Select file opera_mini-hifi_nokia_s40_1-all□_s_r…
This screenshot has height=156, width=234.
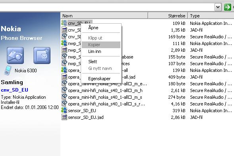click(x=106, y=104)
